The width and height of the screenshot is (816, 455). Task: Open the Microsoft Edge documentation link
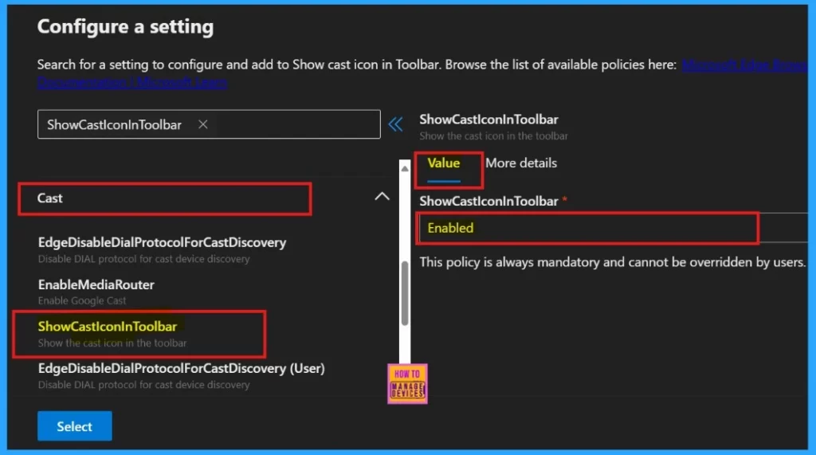coord(745,65)
